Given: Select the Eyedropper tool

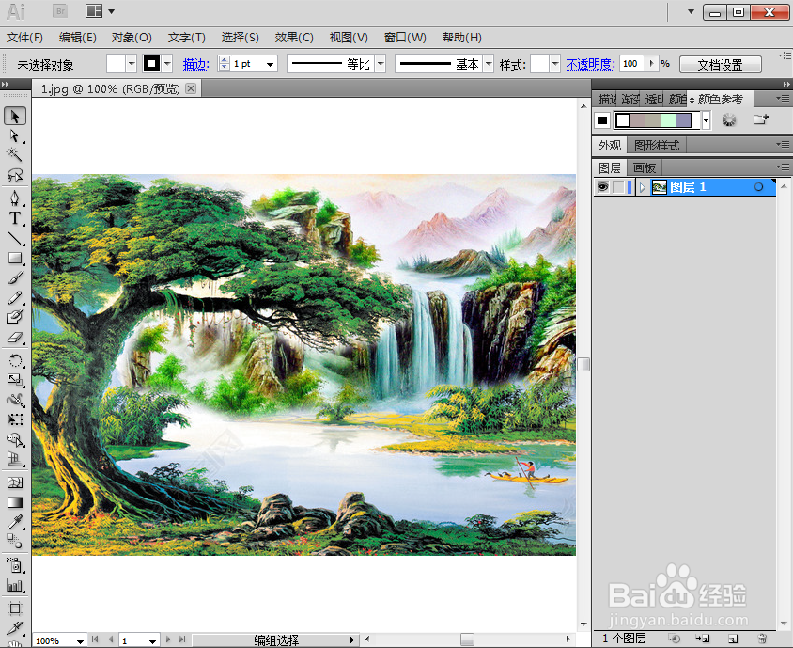Looking at the screenshot, I should click(15, 522).
